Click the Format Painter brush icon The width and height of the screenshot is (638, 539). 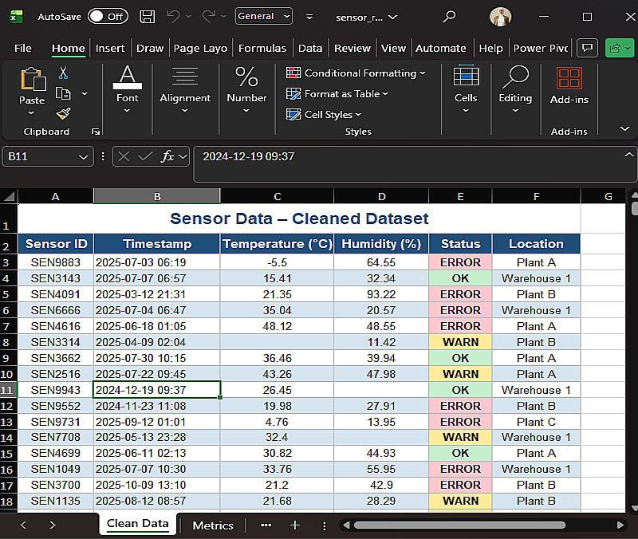click(64, 113)
